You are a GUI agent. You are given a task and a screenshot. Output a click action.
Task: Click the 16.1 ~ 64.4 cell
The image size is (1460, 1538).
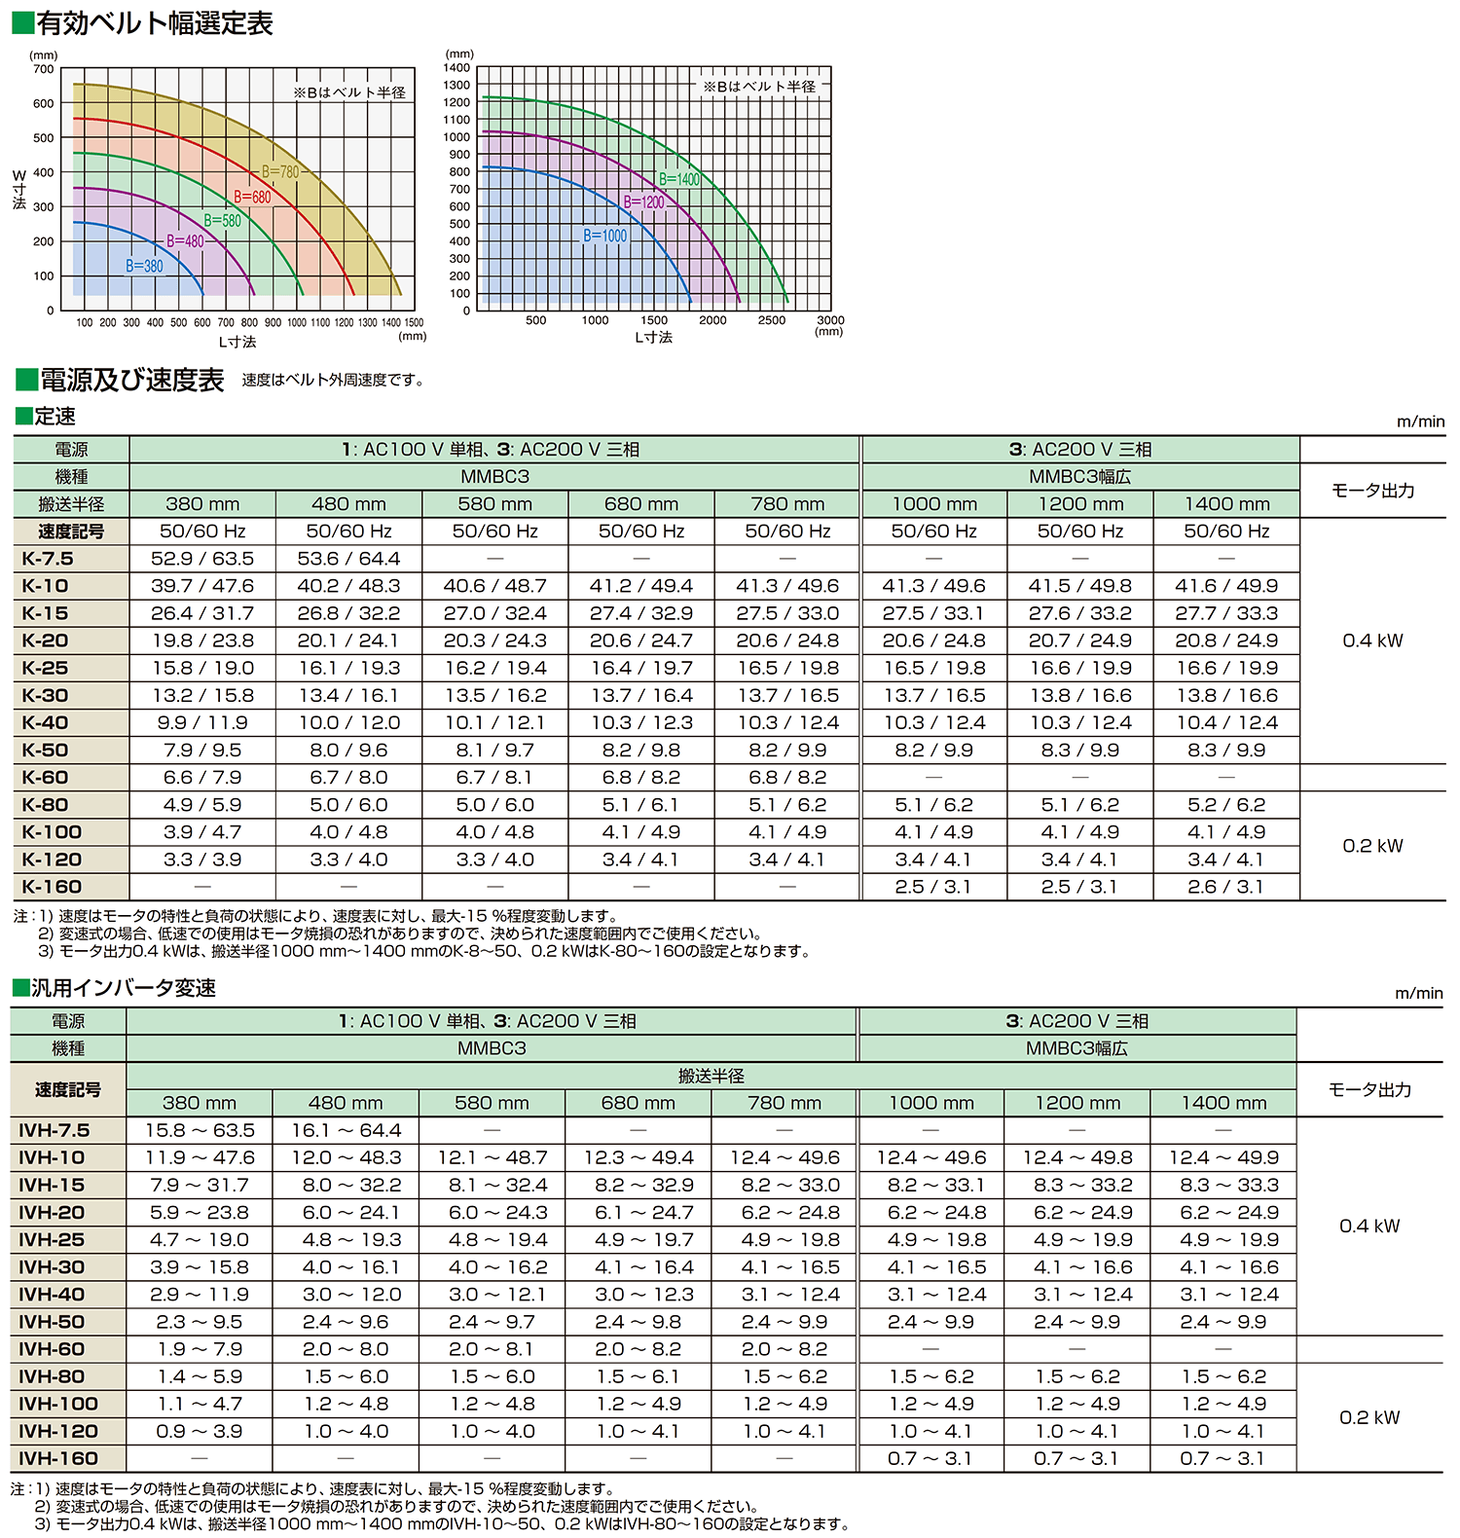click(347, 1130)
